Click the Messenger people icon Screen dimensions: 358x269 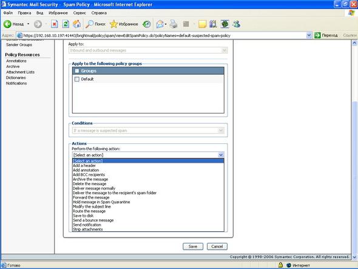click(236, 24)
